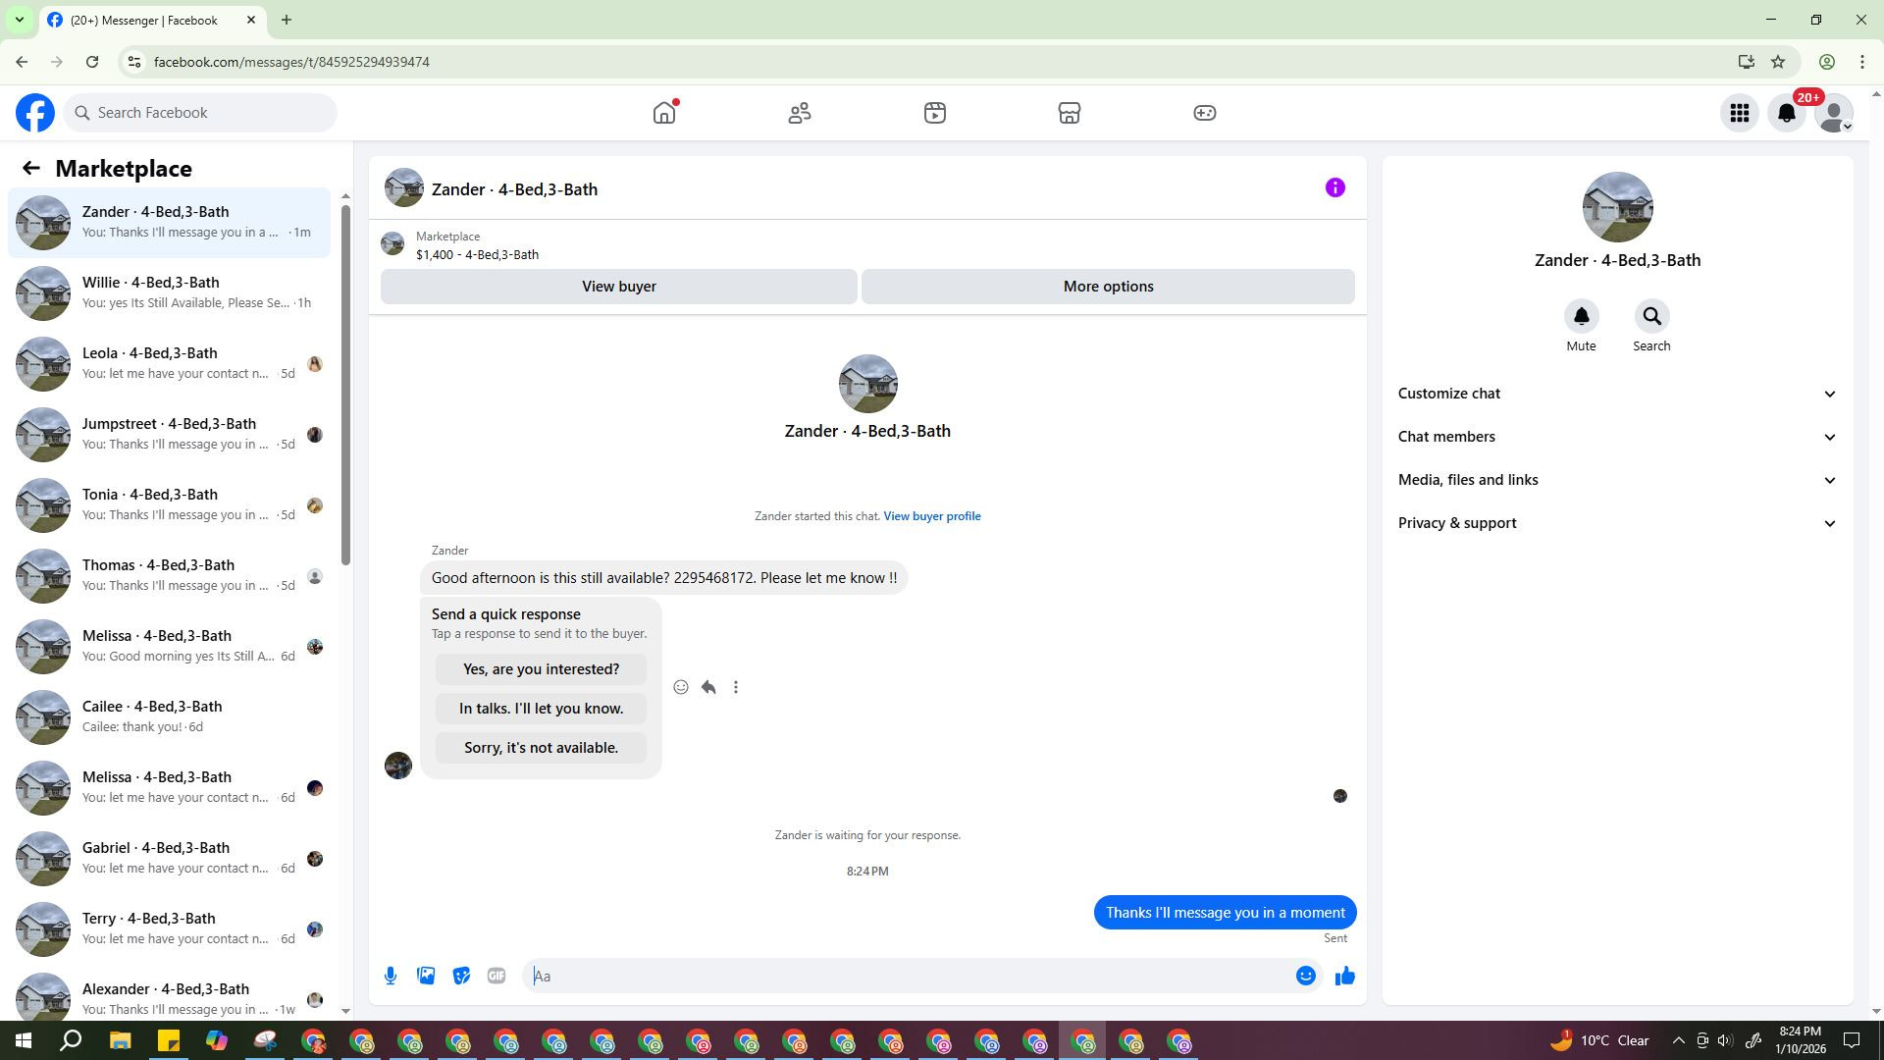Click the View buyer button
The image size is (1884, 1060).
618,287
